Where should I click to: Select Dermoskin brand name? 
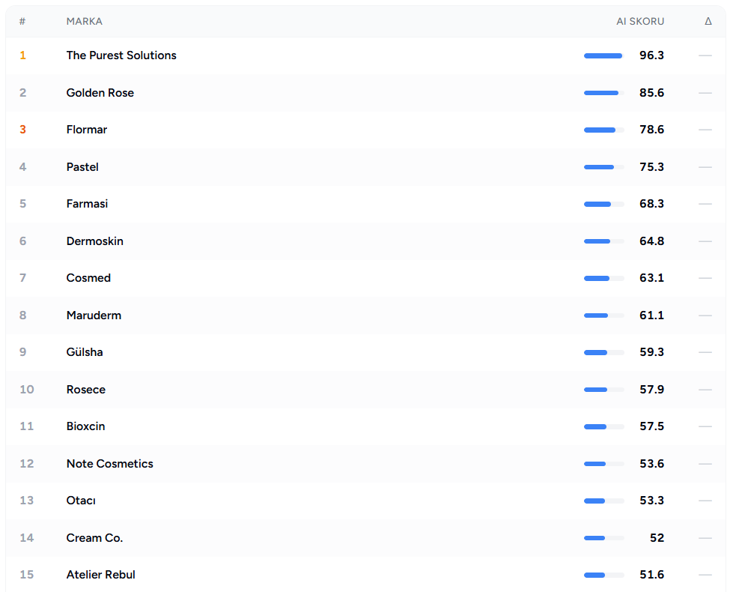coord(94,241)
